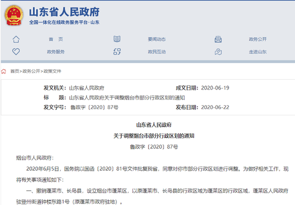Screen dimensions: 295x205
Task: Click the paragraph starting 2020年6月5日
Action: (x=152, y=174)
